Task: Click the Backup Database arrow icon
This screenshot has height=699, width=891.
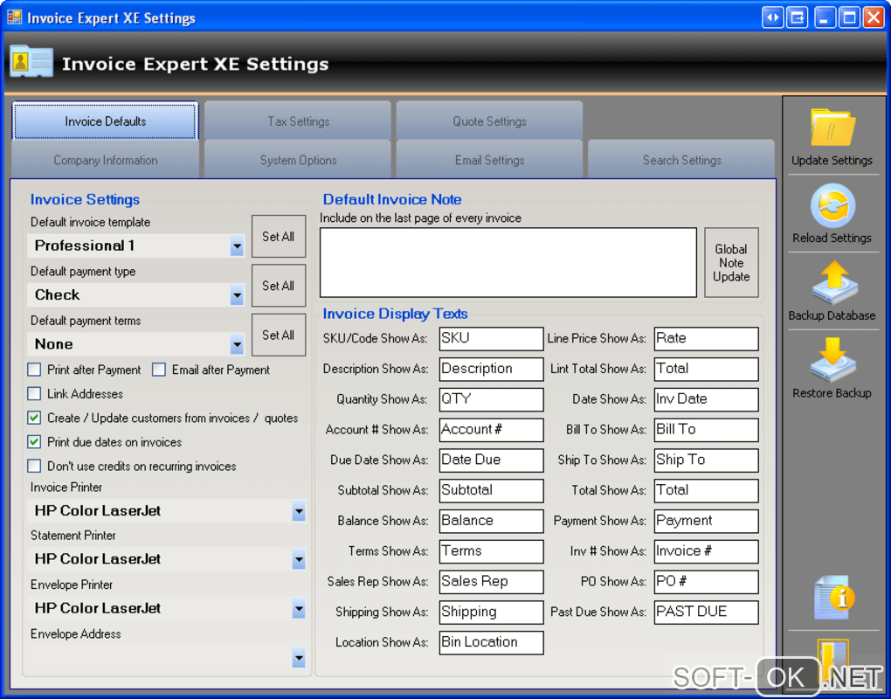Action: click(833, 283)
